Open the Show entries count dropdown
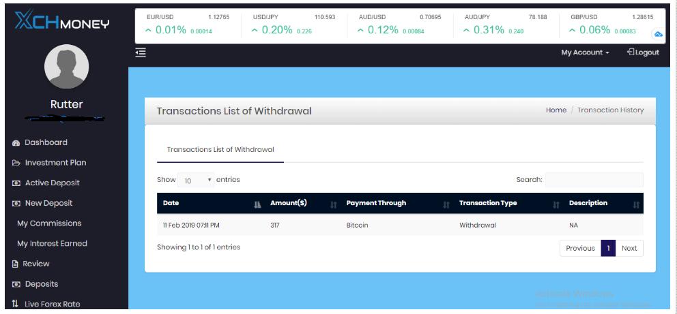The image size is (677, 314). 196,180
